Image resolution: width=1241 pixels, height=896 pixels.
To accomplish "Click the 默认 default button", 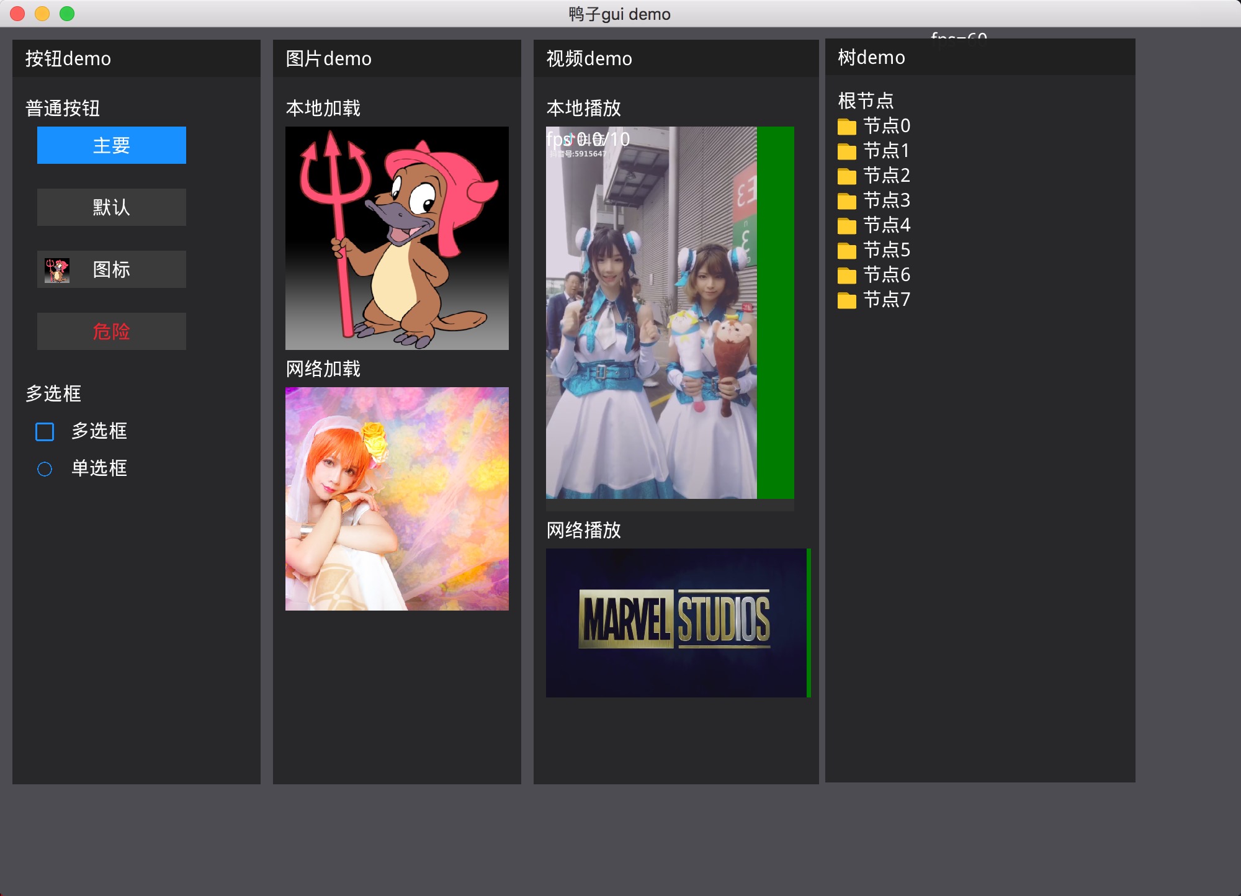I will point(112,207).
